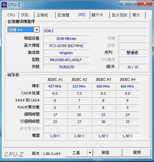Viewport: 154px width, 162px height.
Task: Click the empty 註冊 field
Action: click(x=133, y=46)
